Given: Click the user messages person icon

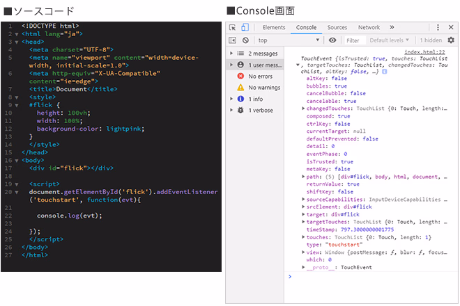Looking at the screenshot, I should (240, 65).
